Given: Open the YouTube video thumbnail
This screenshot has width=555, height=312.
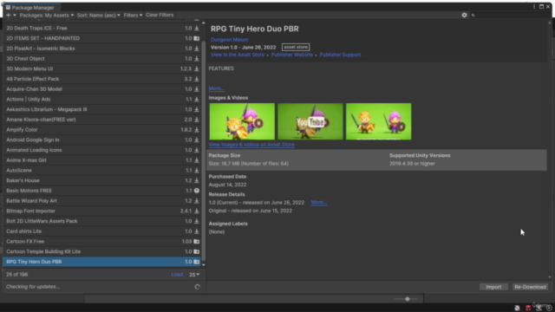Looking at the screenshot, I should click(x=310, y=121).
